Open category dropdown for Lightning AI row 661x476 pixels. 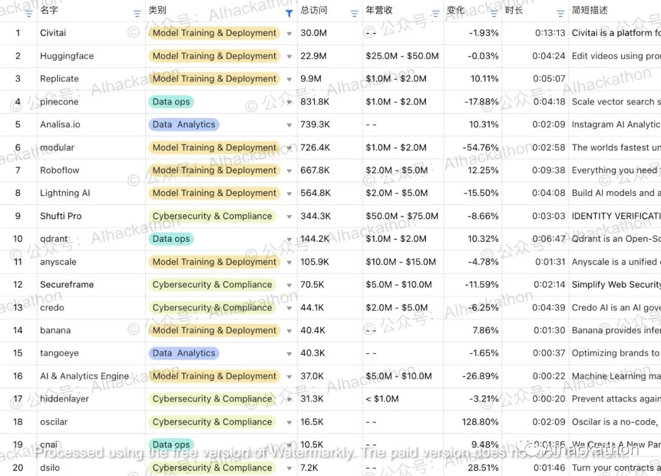(289, 194)
